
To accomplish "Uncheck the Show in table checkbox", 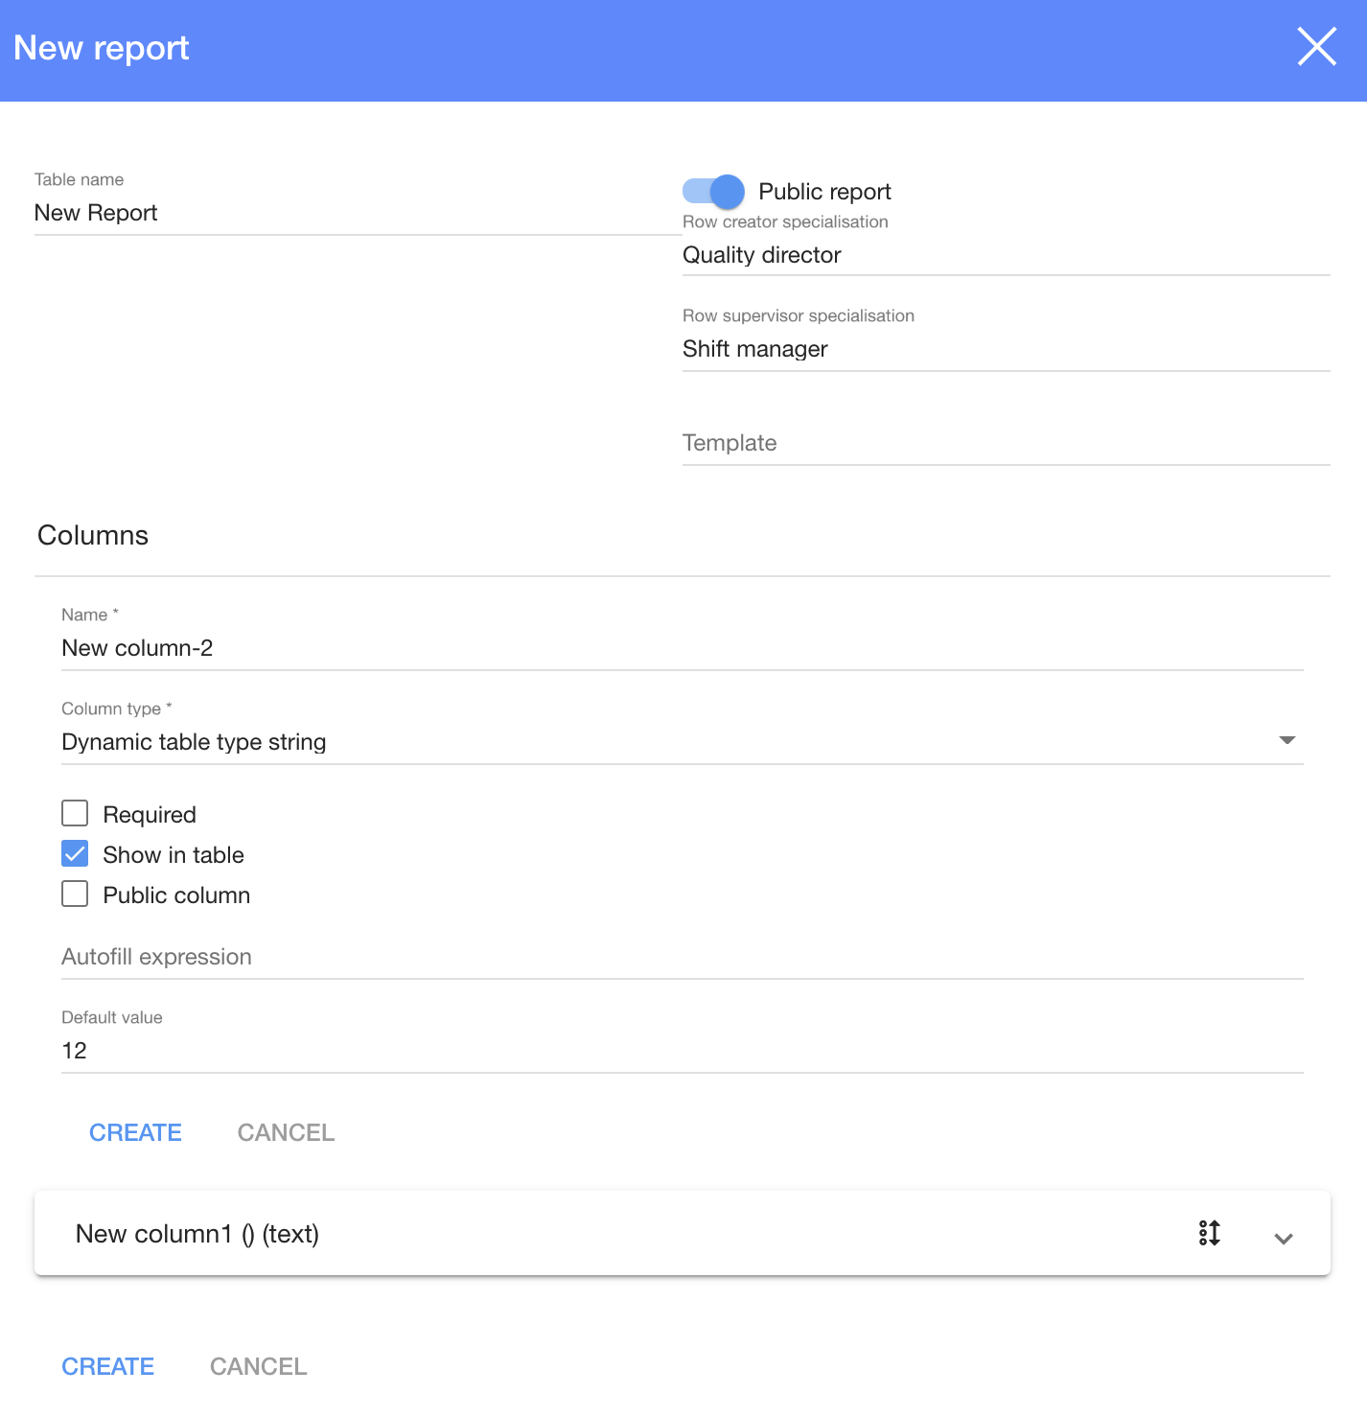I will pyautogui.click(x=75, y=854).
